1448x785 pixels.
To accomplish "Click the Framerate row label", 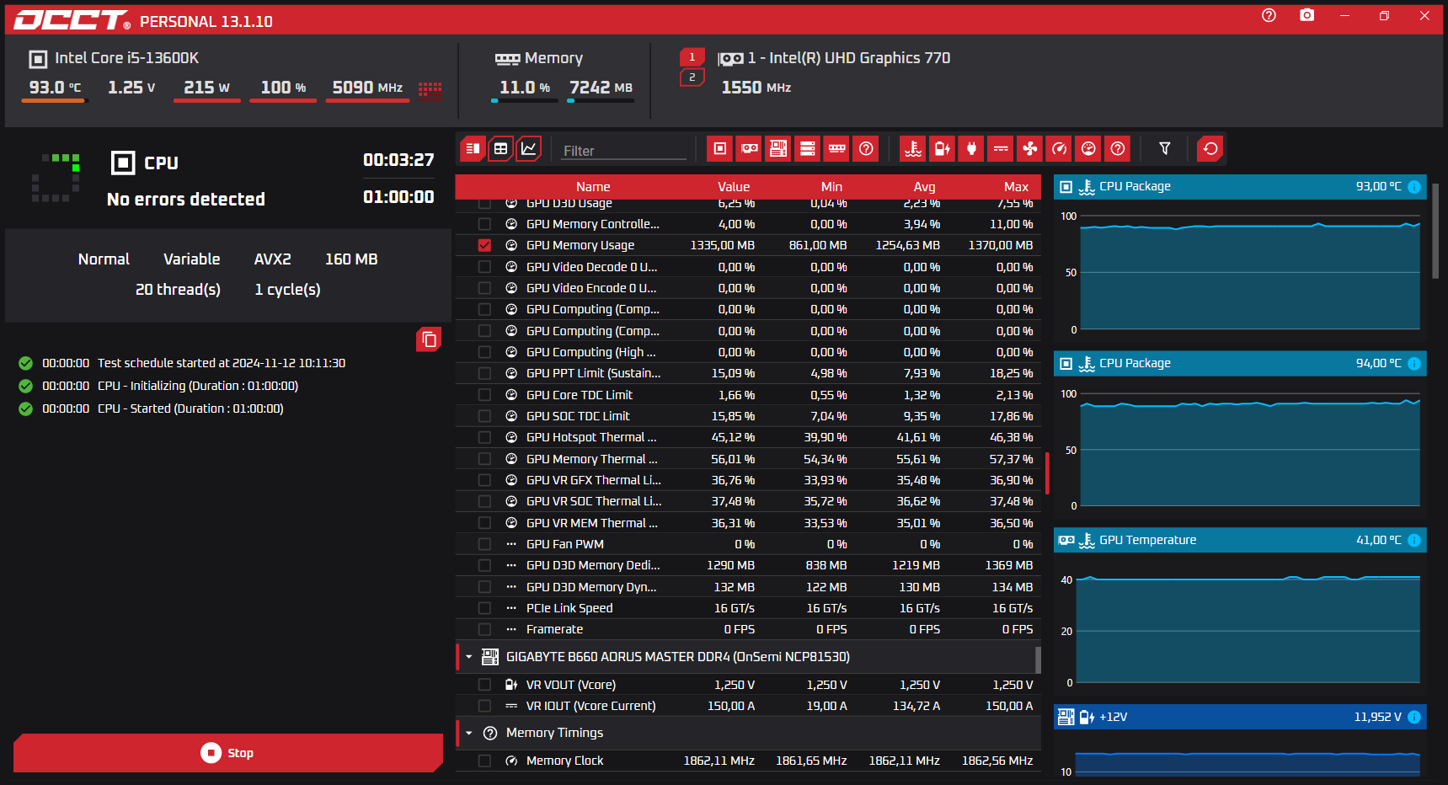I will 554,630.
